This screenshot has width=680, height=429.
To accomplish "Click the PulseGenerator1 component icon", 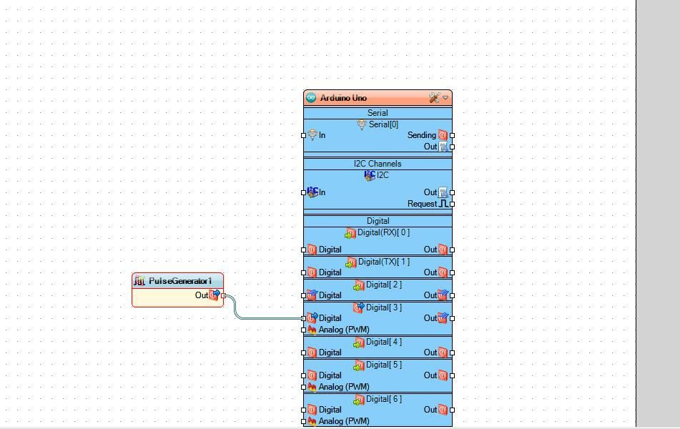I will tap(139, 281).
